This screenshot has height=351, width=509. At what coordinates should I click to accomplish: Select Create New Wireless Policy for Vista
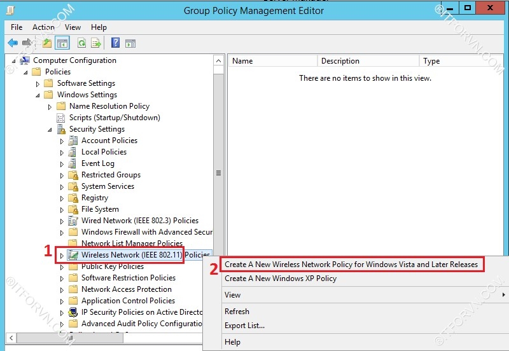[x=351, y=265]
